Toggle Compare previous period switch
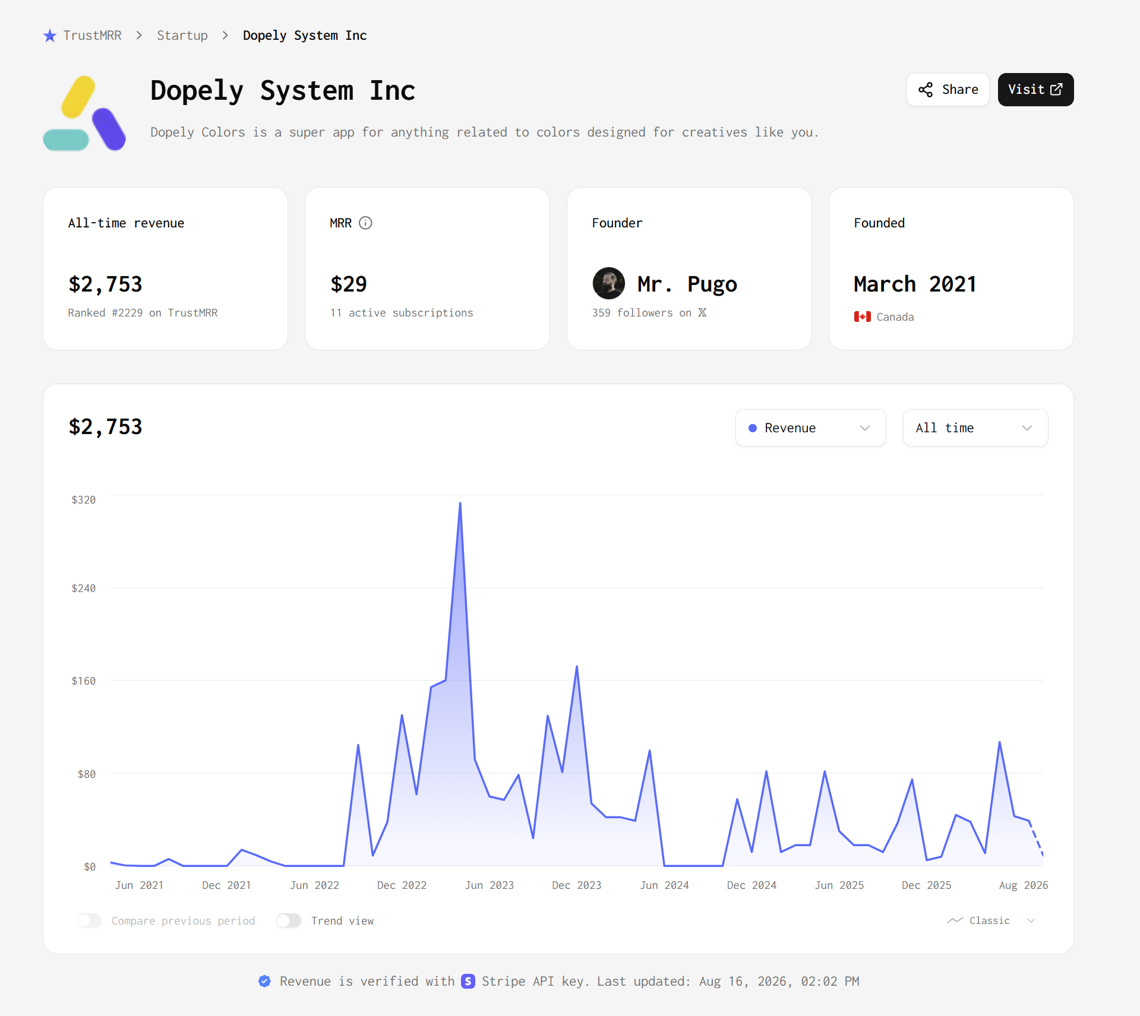The image size is (1140, 1016). [x=89, y=920]
